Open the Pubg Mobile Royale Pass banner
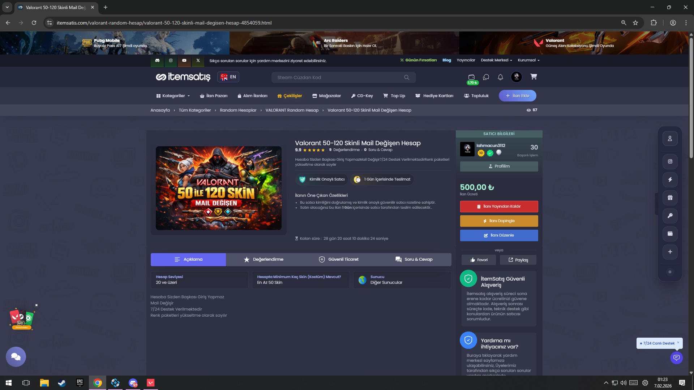694x390 pixels. coord(115,43)
